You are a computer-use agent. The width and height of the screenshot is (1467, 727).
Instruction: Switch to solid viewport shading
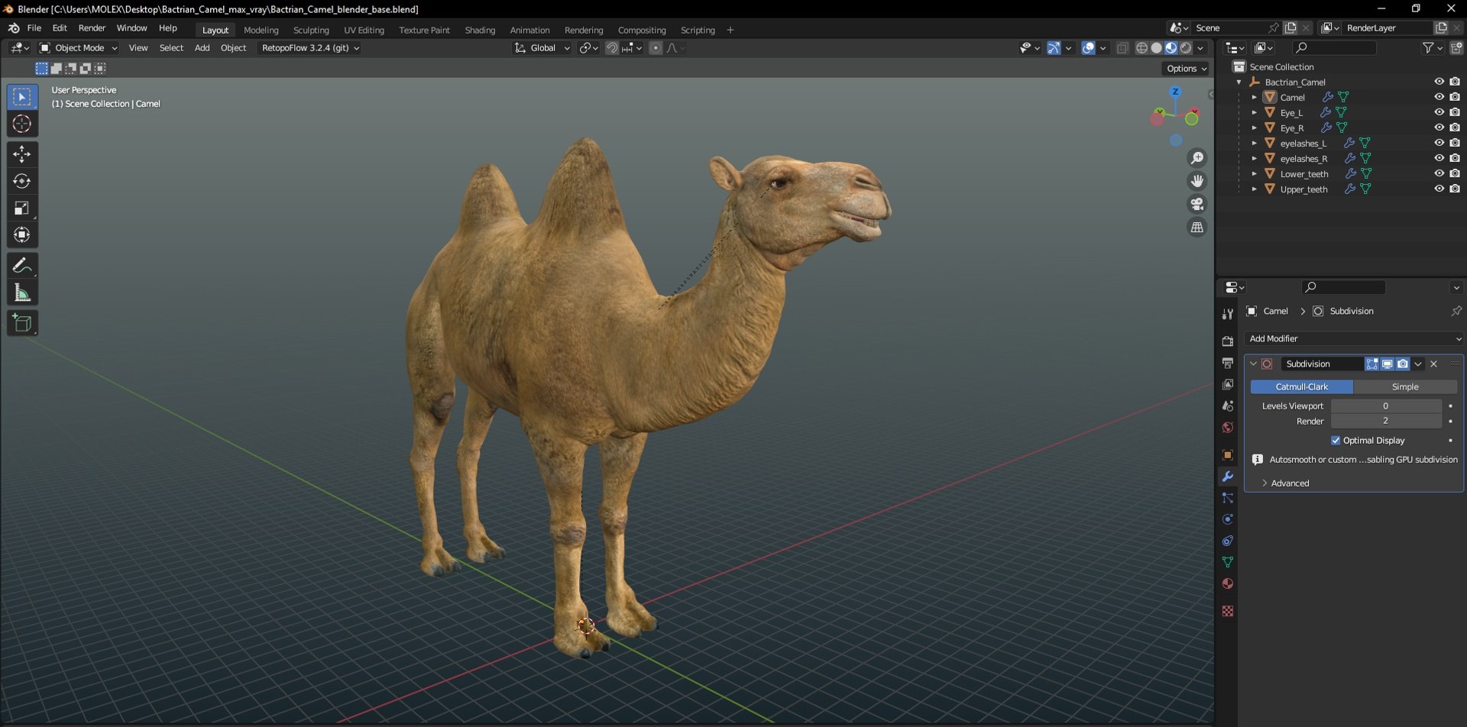coord(1156,47)
